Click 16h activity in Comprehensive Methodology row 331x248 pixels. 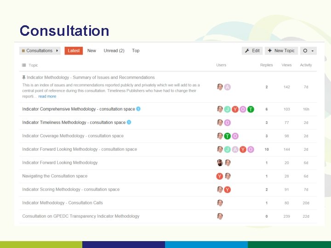click(x=306, y=109)
